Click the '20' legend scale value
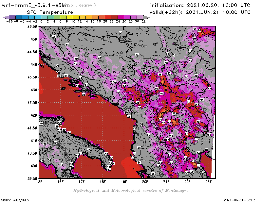 pos(105,21)
